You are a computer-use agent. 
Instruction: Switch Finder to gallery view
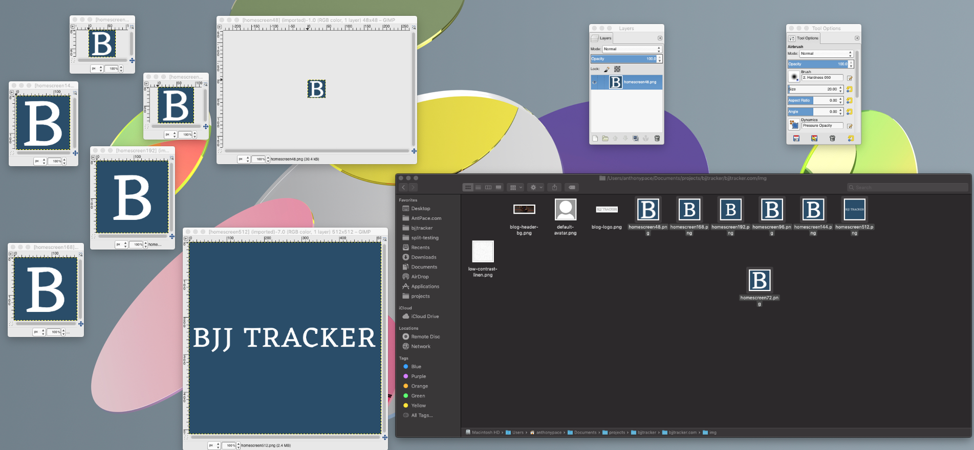point(499,188)
